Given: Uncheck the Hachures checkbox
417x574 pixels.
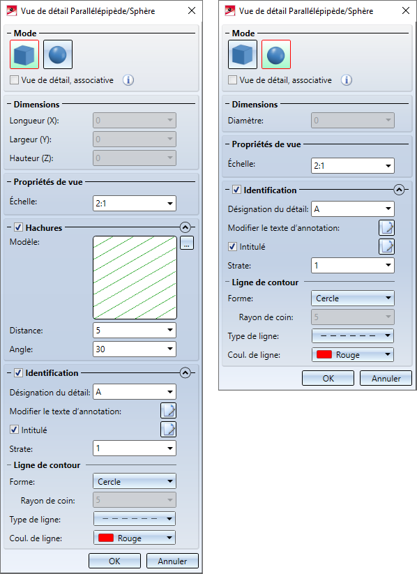Looking at the screenshot, I should pos(18,227).
